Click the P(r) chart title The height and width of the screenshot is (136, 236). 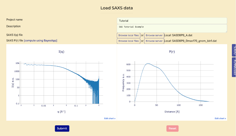(x=172, y=52)
